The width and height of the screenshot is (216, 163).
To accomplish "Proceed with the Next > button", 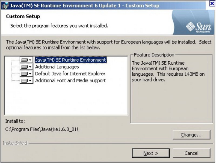I will [x=151, y=153].
